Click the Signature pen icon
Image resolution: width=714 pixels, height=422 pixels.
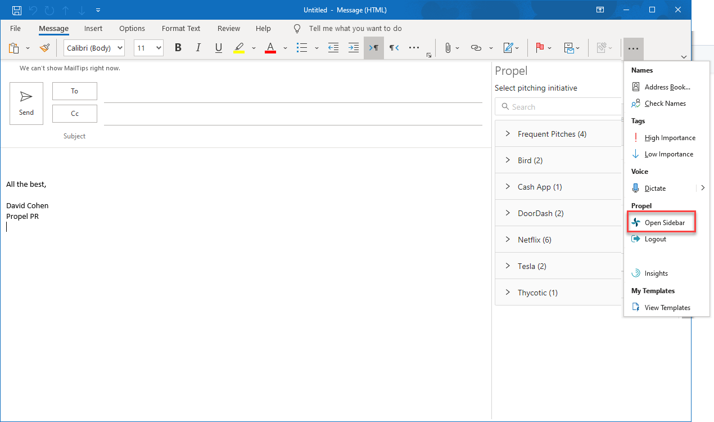(508, 48)
